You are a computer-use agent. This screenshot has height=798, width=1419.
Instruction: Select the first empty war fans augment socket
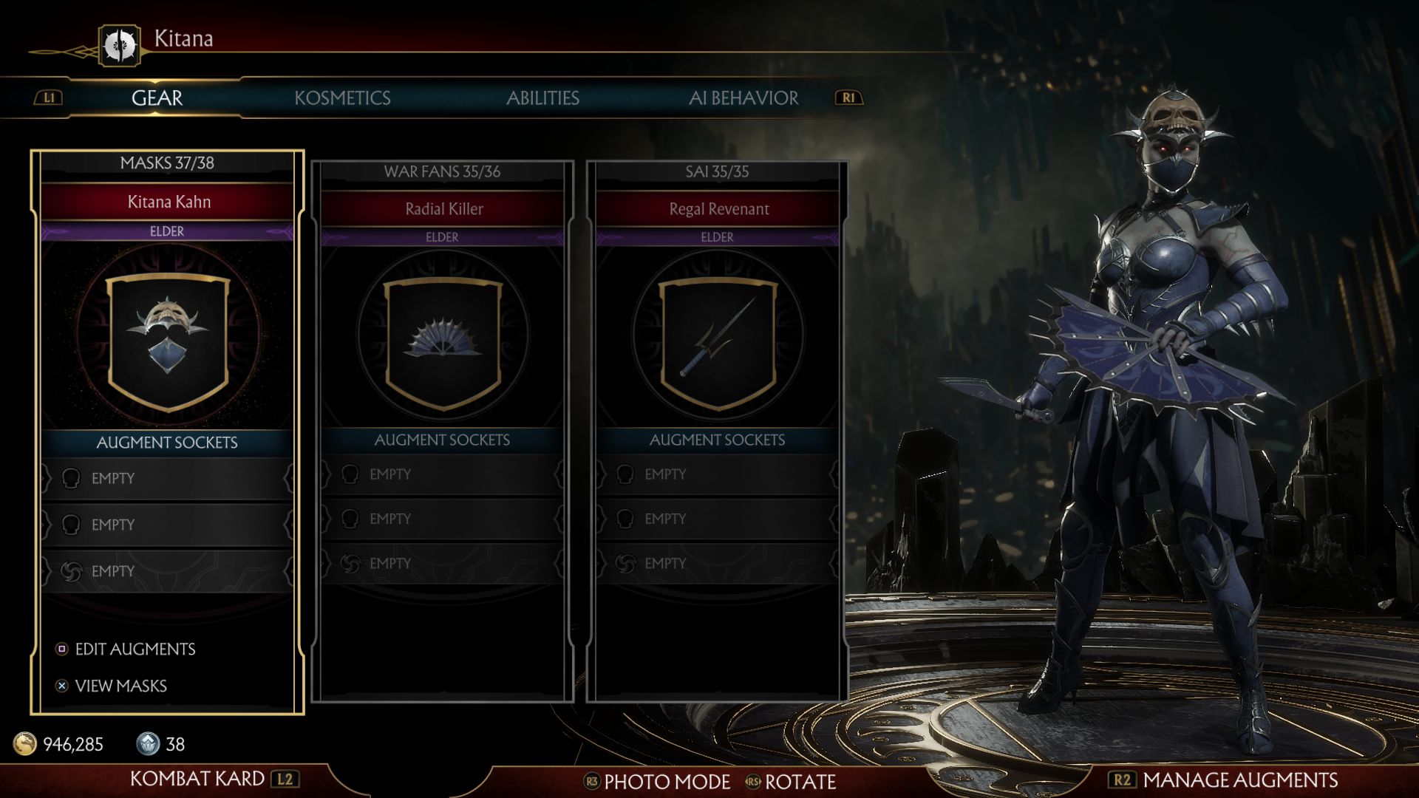pyautogui.click(x=443, y=474)
